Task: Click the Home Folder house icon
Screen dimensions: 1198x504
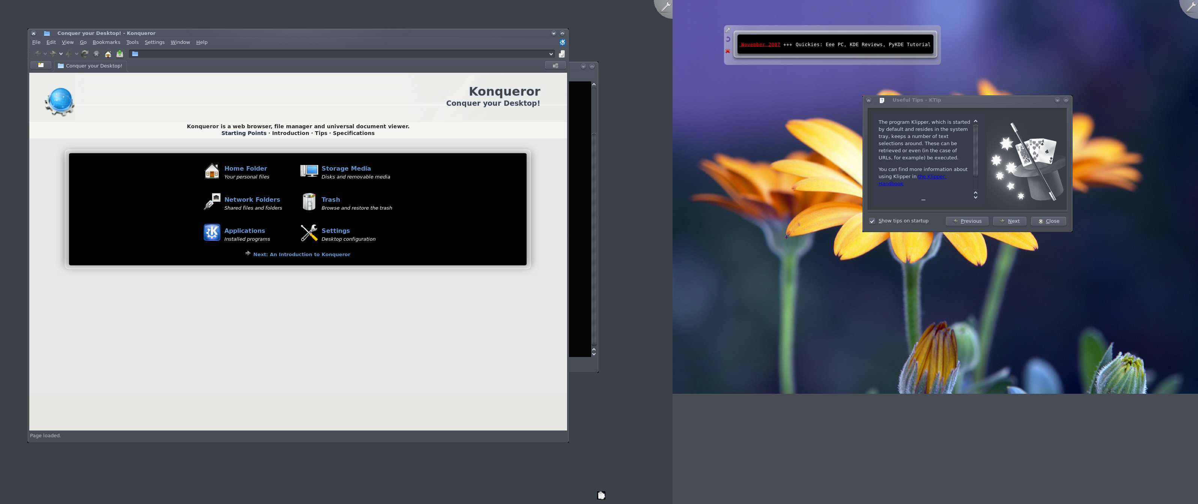Action: pyautogui.click(x=212, y=171)
